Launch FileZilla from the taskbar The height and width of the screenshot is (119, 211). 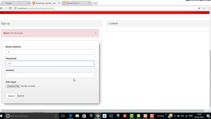pos(125,116)
